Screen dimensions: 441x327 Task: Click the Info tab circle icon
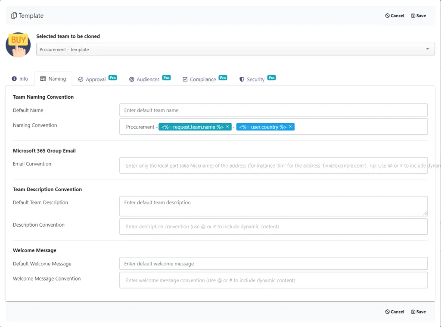[14, 79]
